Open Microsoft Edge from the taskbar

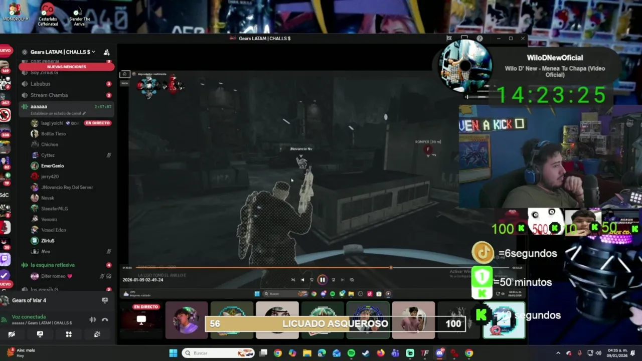tap(322, 353)
